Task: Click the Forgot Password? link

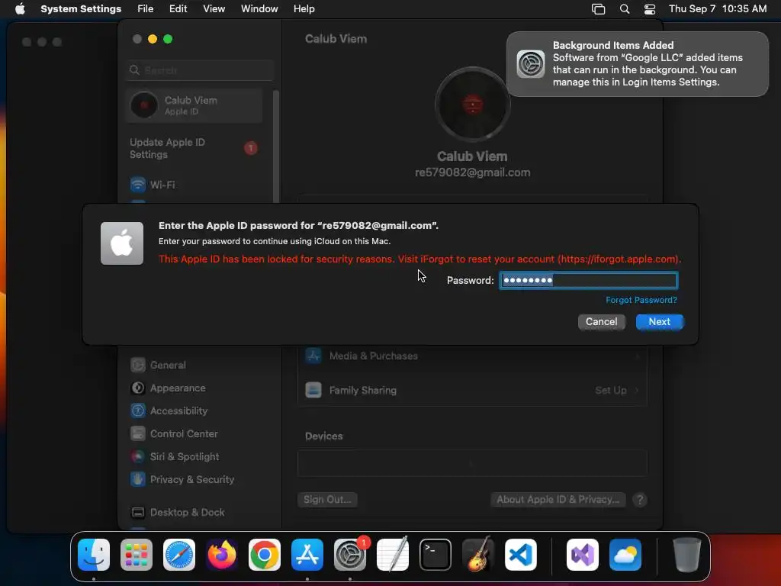Action: [x=641, y=300]
